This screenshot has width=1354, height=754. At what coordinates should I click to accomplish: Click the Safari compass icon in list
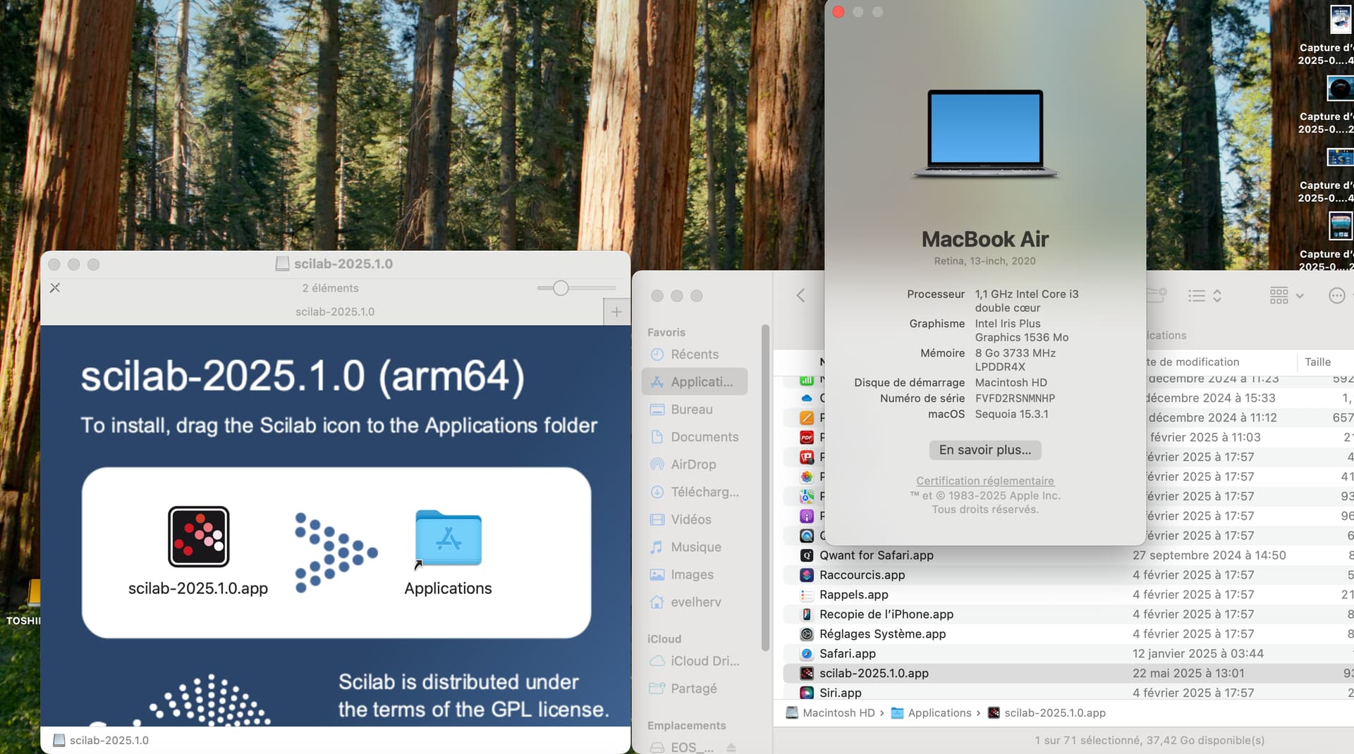pyautogui.click(x=807, y=654)
